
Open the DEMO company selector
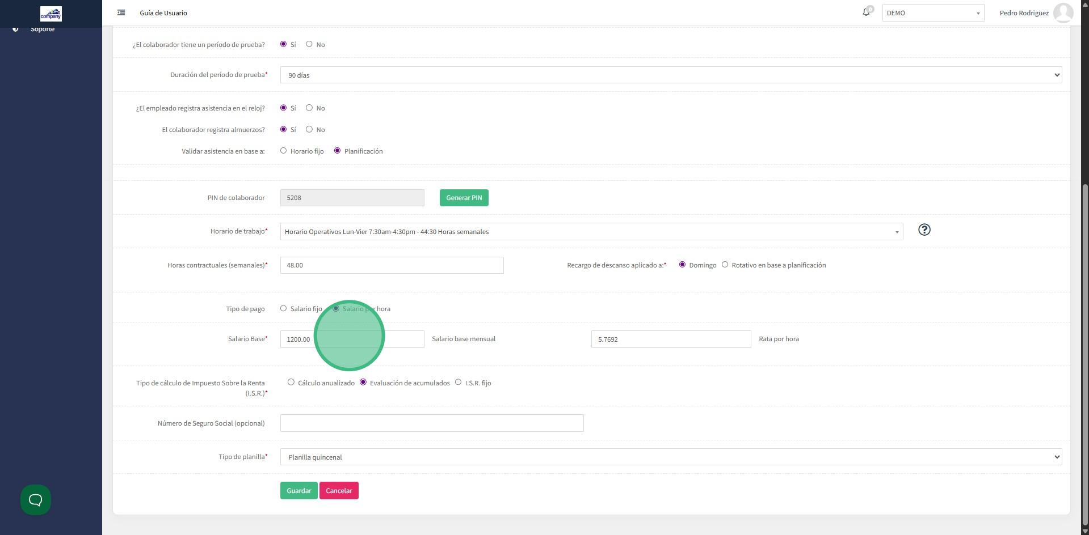click(932, 13)
